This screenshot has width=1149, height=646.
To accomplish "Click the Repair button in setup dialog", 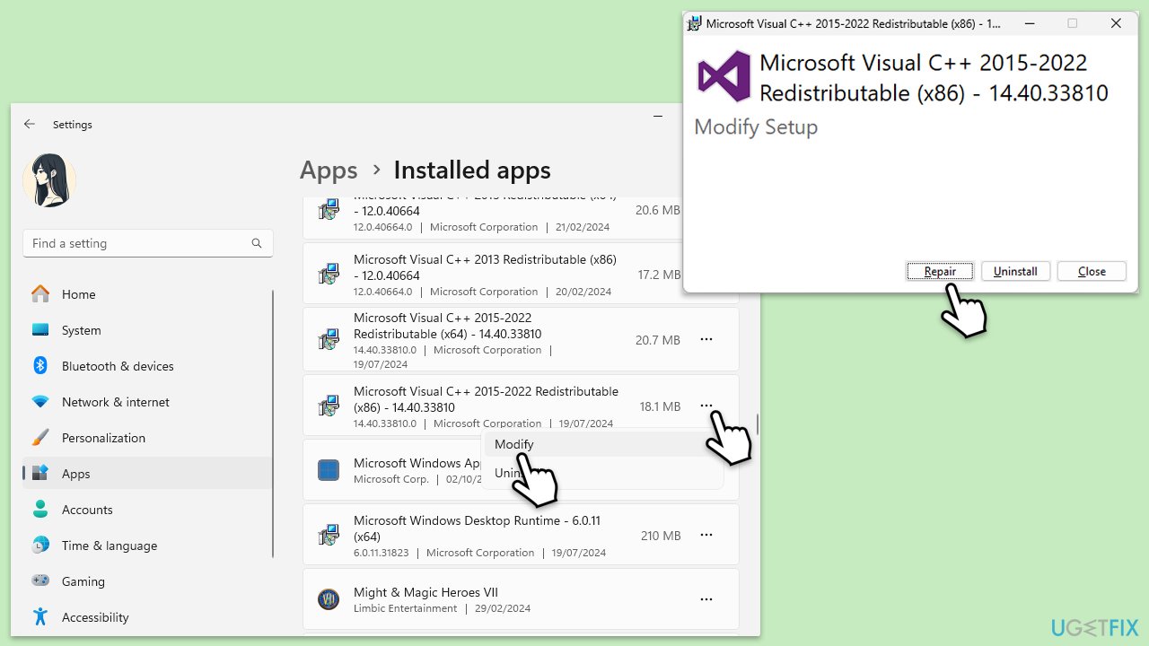I will tap(940, 271).
